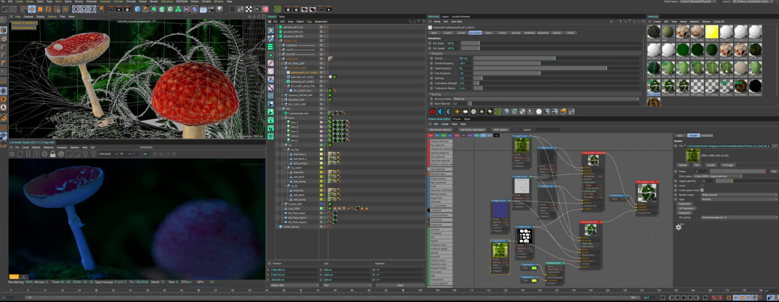Click the Spline Pen tool icon
This screenshot has width=779, height=302.
click(146, 9)
